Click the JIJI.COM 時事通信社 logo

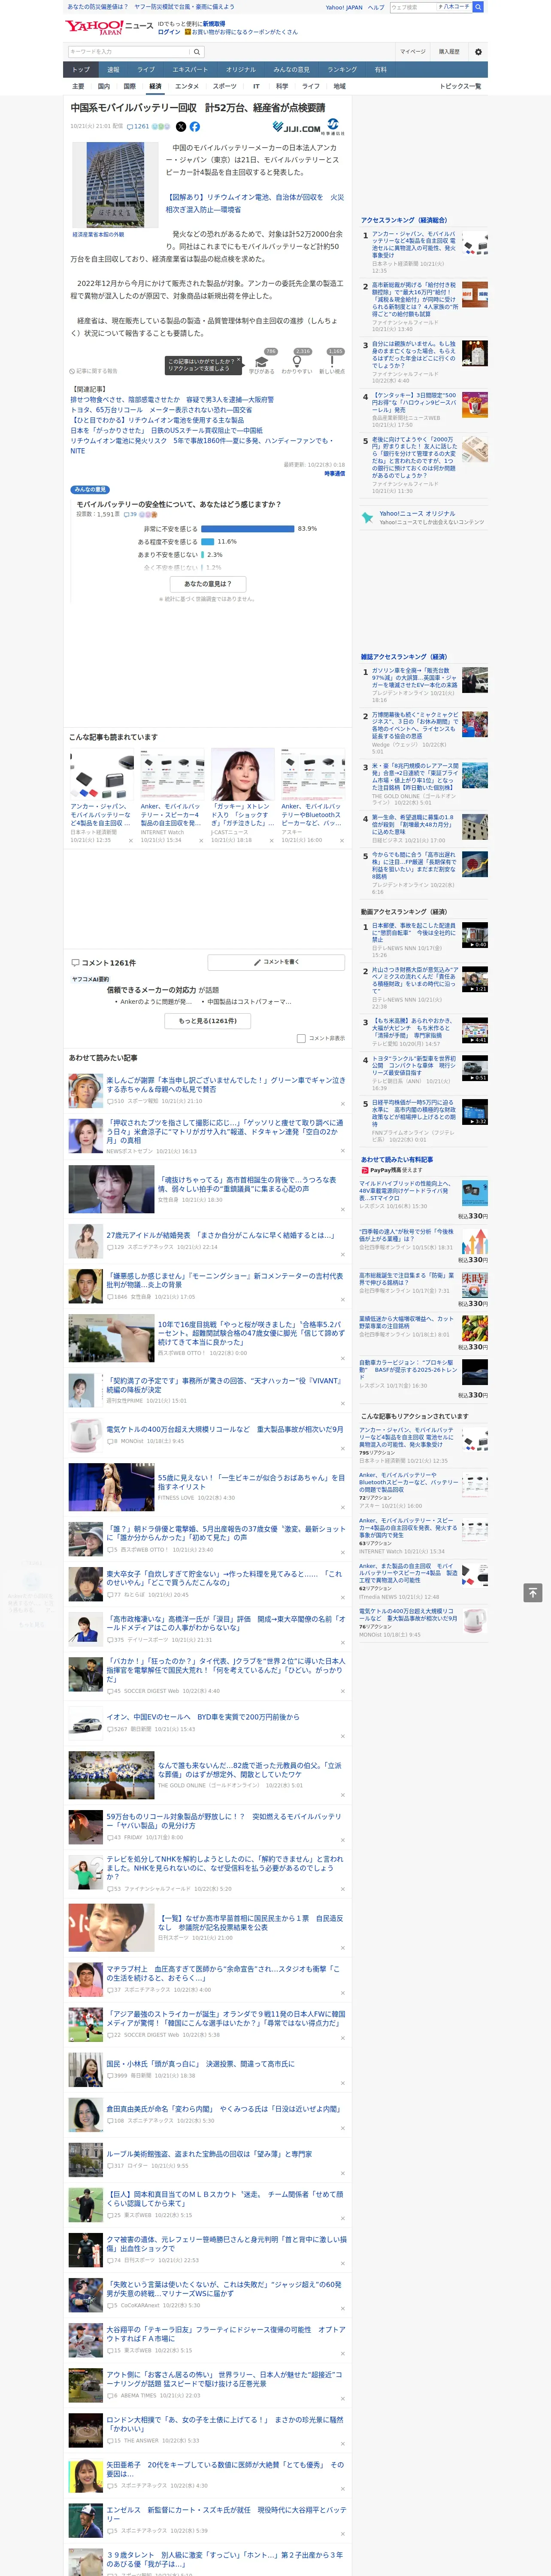(x=308, y=127)
